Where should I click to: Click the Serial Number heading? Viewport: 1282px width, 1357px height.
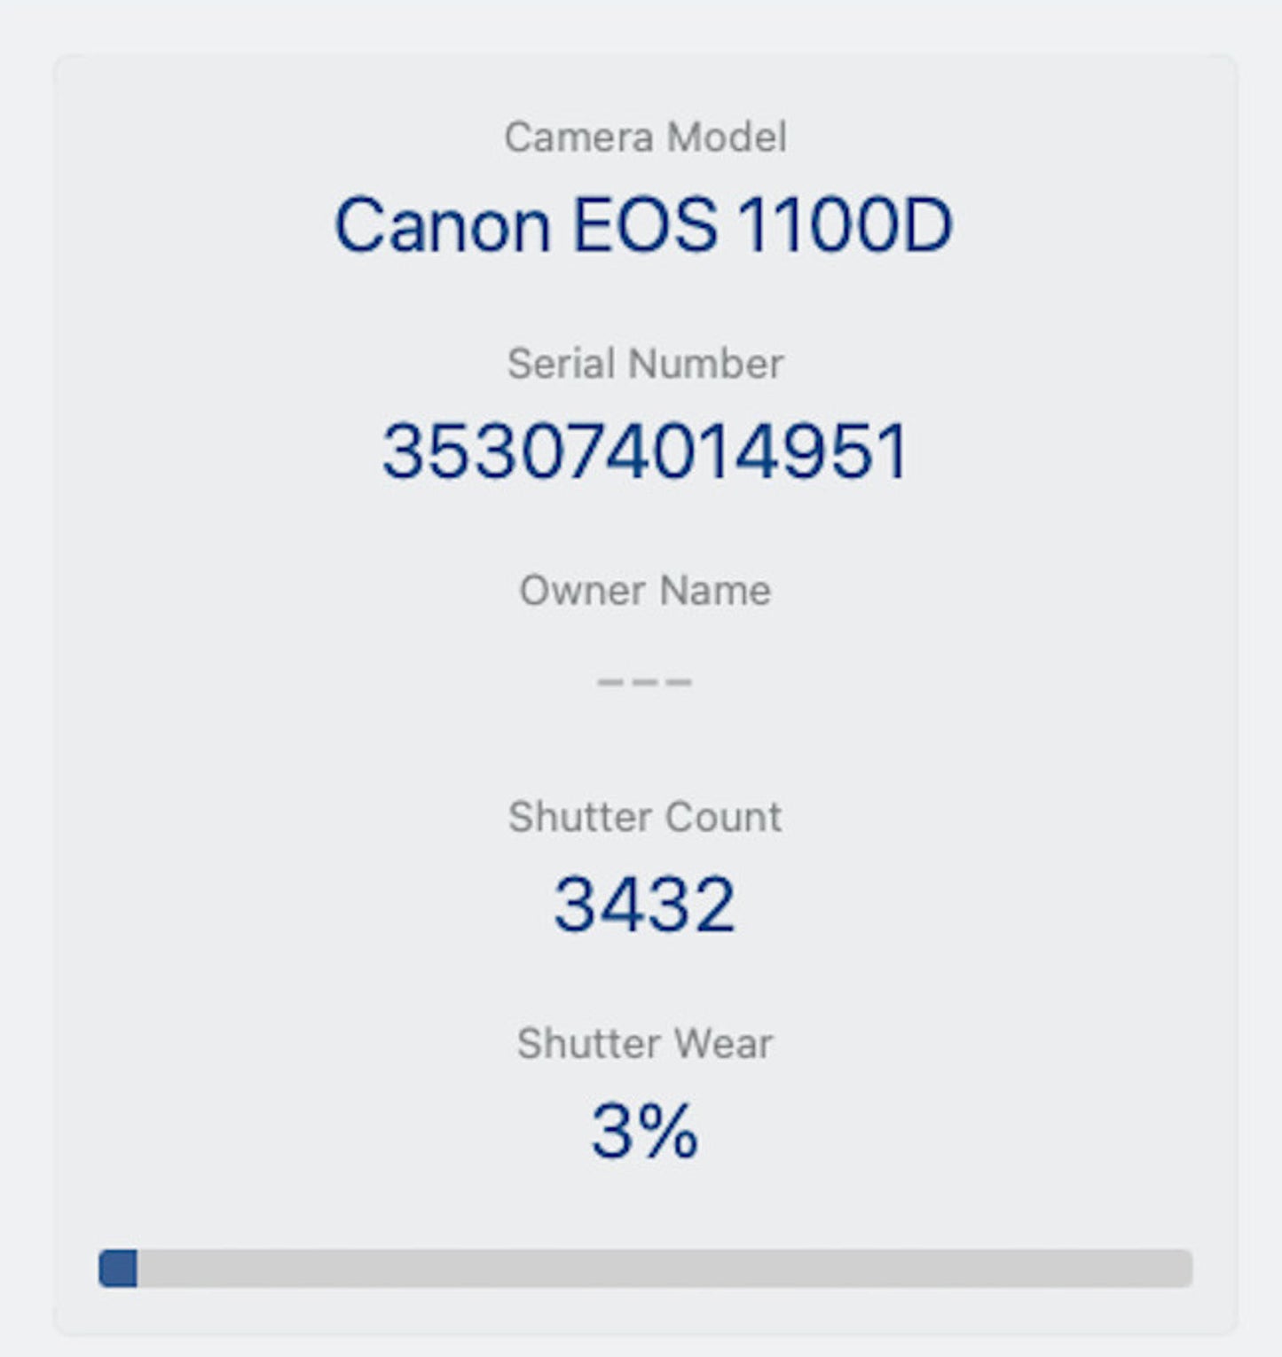[x=645, y=362]
